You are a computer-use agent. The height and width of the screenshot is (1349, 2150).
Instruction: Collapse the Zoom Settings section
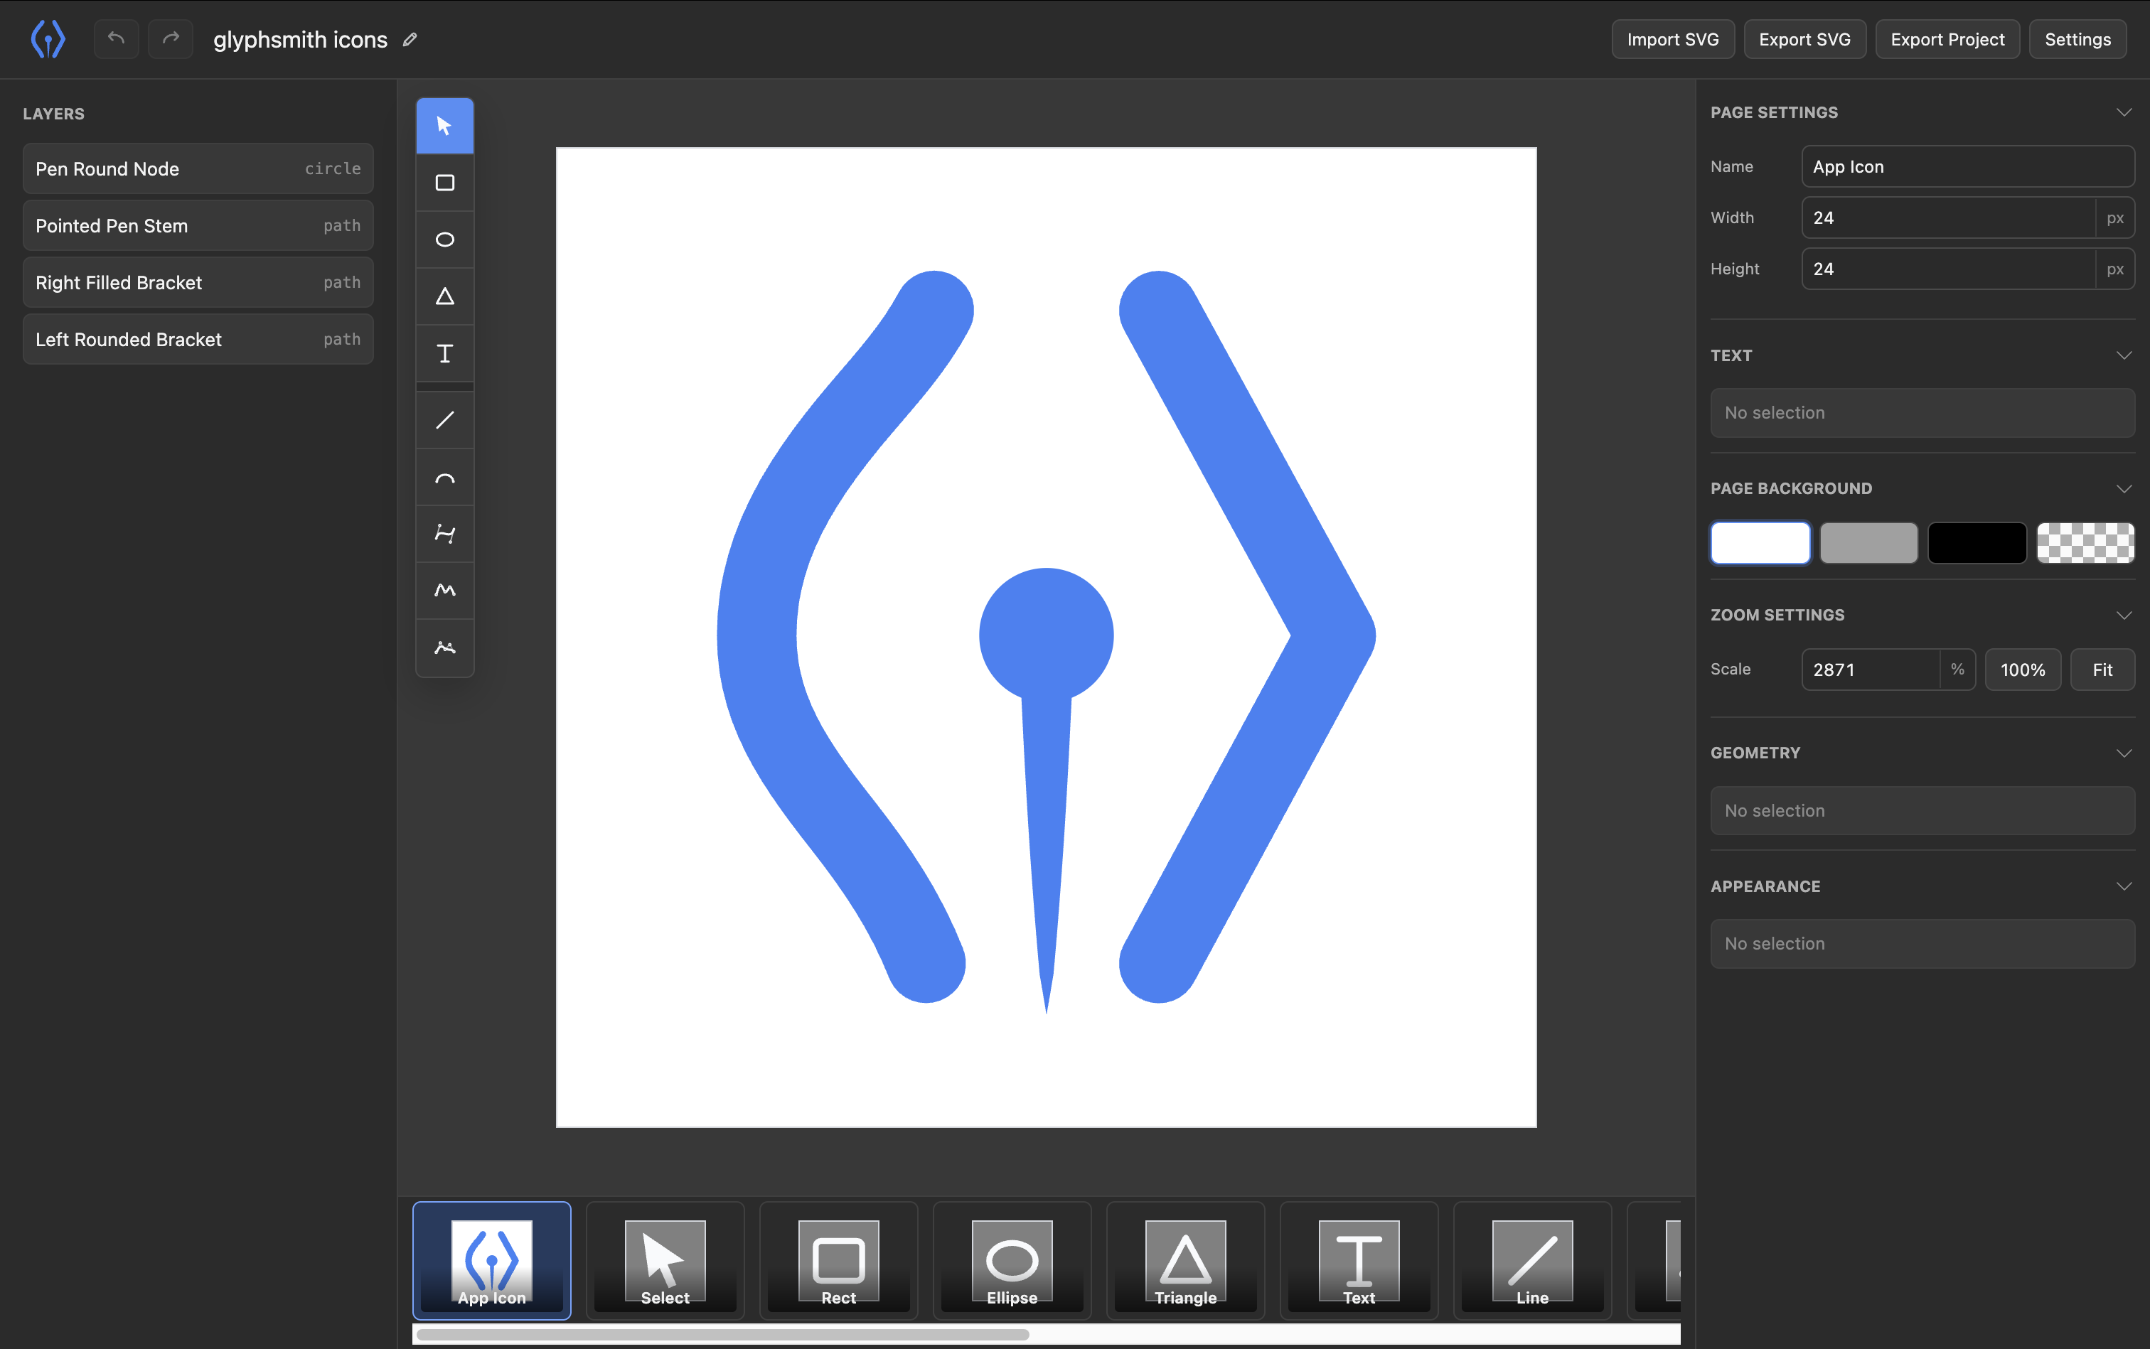click(2124, 616)
